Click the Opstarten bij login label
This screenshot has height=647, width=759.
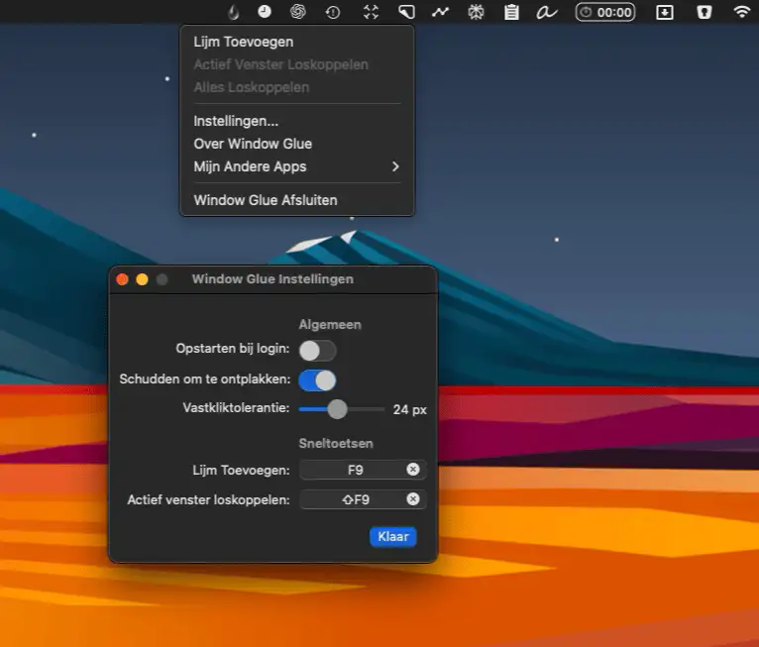232,349
